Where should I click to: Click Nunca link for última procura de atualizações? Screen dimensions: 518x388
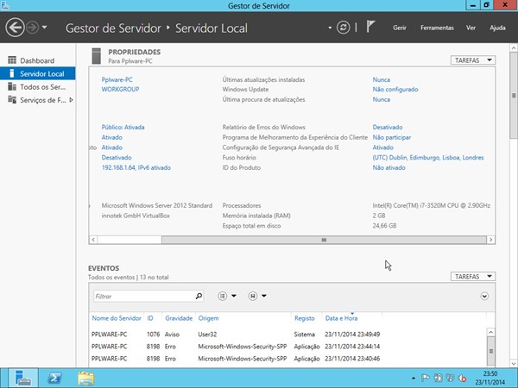pyautogui.click(x=382, y=99)
